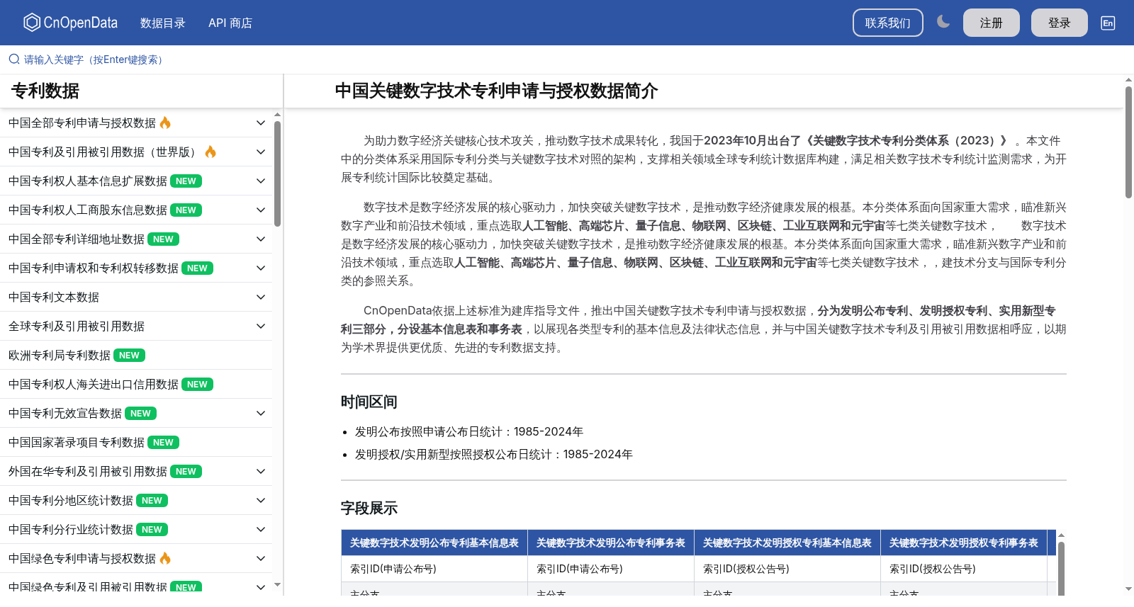The image size is (1134, 607).
Task: Click the CnOpenData logo
Action: [x=70, y=23]
